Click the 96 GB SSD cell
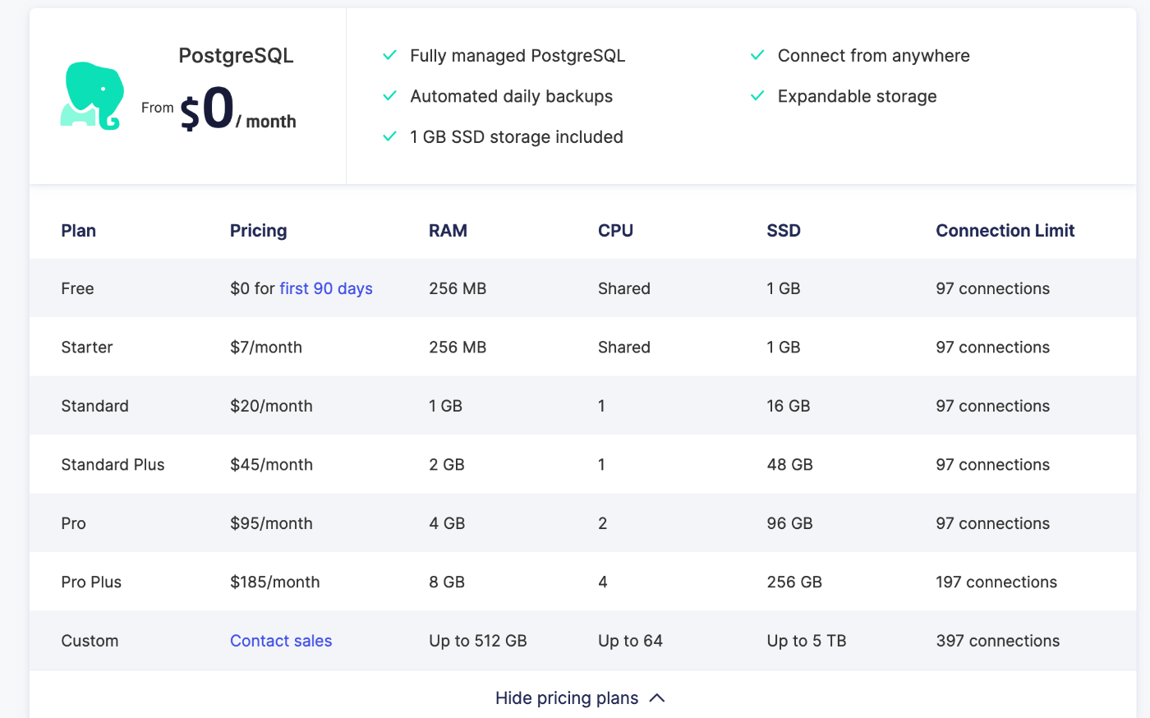The height and width of the screenshot is (718, 1150). [790, 523]
